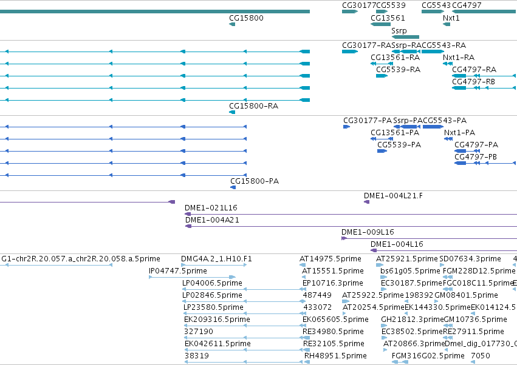Select the DME1-004A21 clone label
The height and width of the screenshot is (365, 517).
tap(213, 220)
